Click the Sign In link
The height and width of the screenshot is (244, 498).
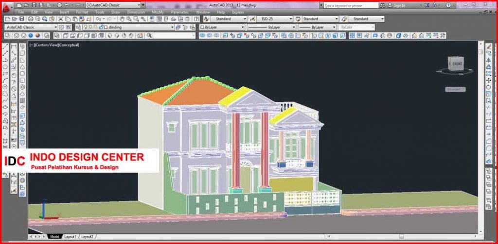[x=399, y=5]
